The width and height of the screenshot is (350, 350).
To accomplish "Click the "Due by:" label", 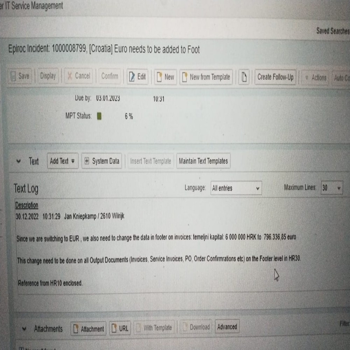I will tap(83, 98).
